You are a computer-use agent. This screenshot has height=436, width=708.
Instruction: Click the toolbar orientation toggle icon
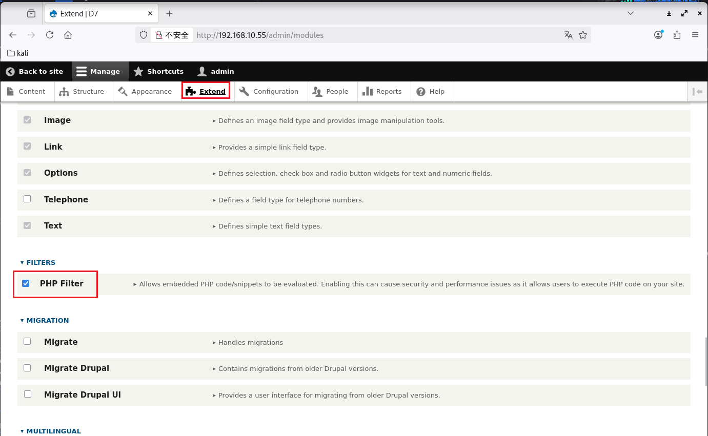[x=697, y=92]
